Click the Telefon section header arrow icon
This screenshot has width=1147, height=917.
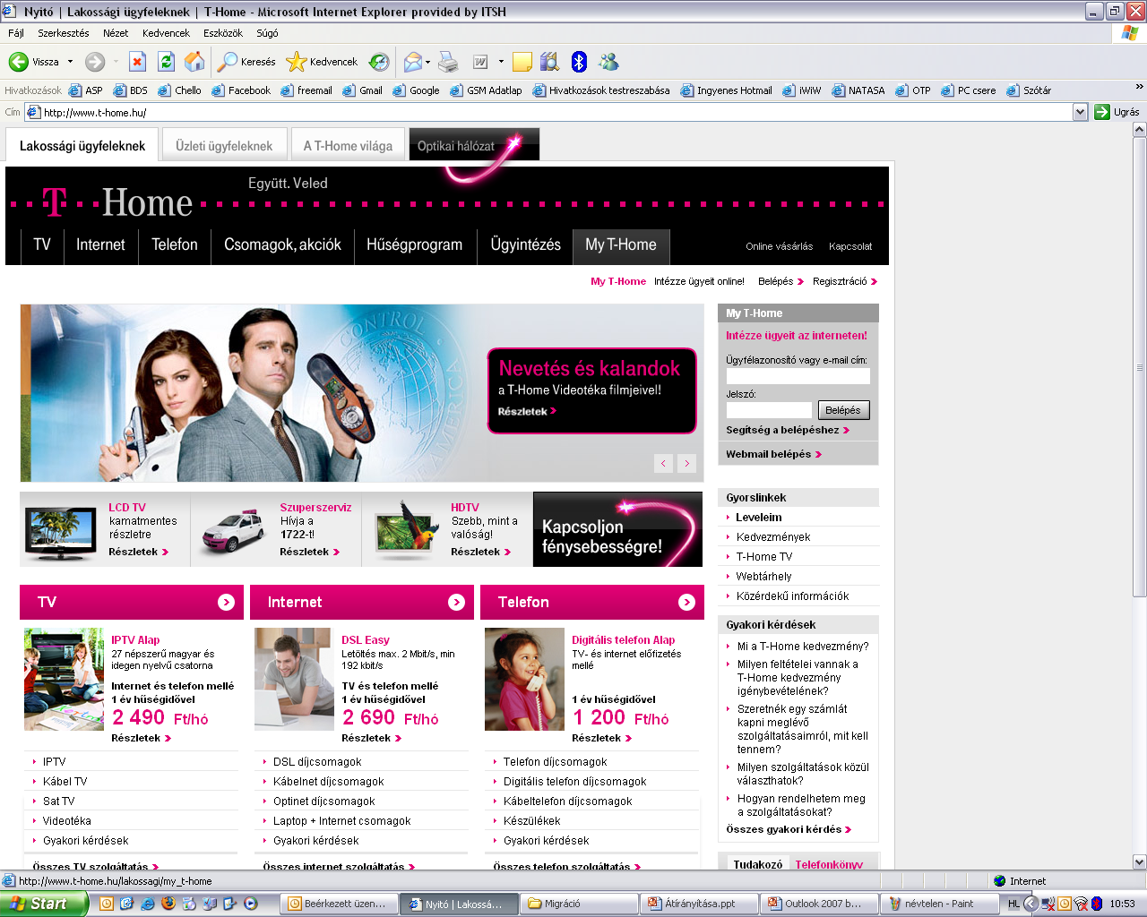tap(686, 602)
